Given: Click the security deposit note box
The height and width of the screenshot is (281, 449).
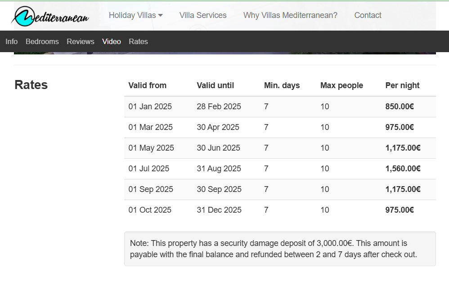Looking at the screenshot, I should (280, 249).
